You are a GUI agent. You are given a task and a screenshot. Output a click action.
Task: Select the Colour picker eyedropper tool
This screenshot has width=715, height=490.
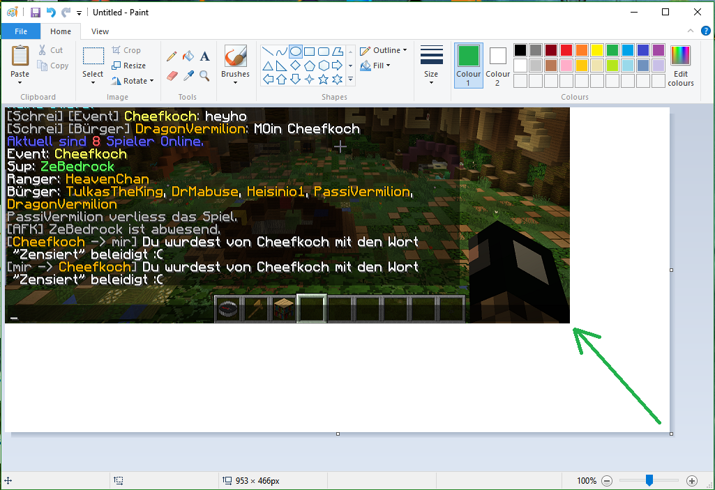pyautogui.click(x=188, y=75)
